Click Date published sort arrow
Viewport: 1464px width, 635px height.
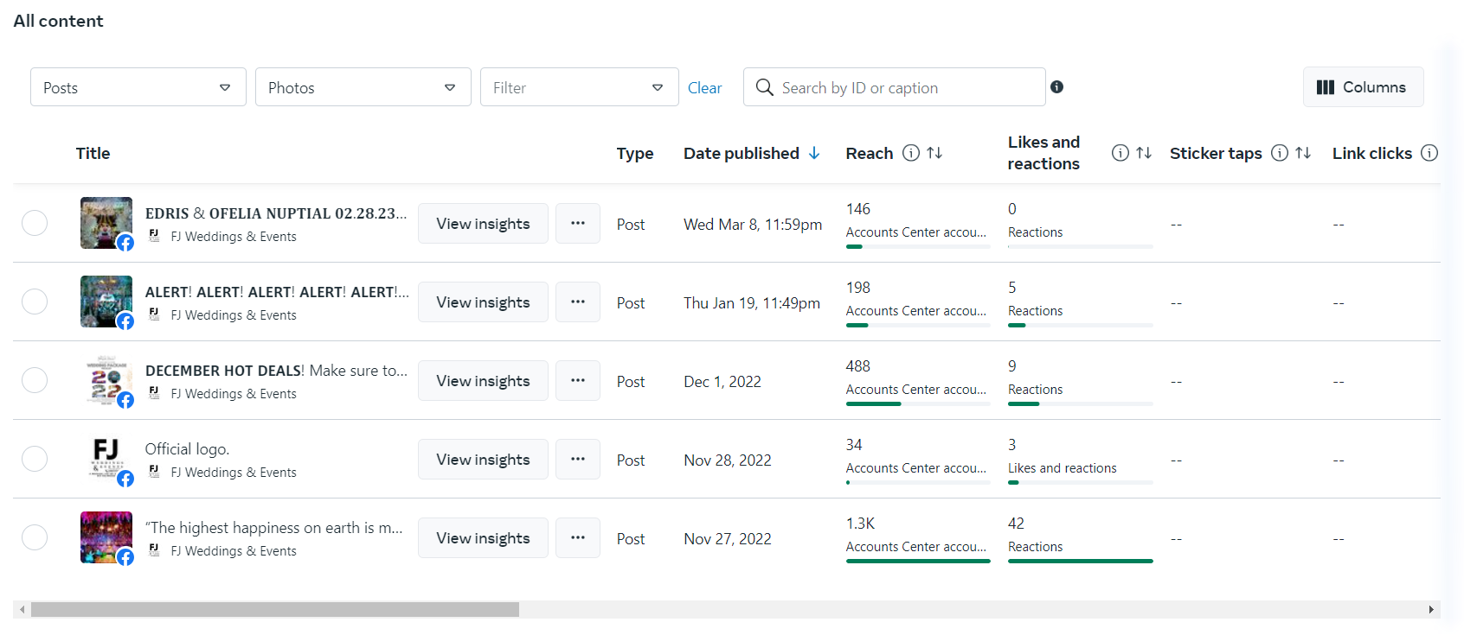(x=814, y=153)
